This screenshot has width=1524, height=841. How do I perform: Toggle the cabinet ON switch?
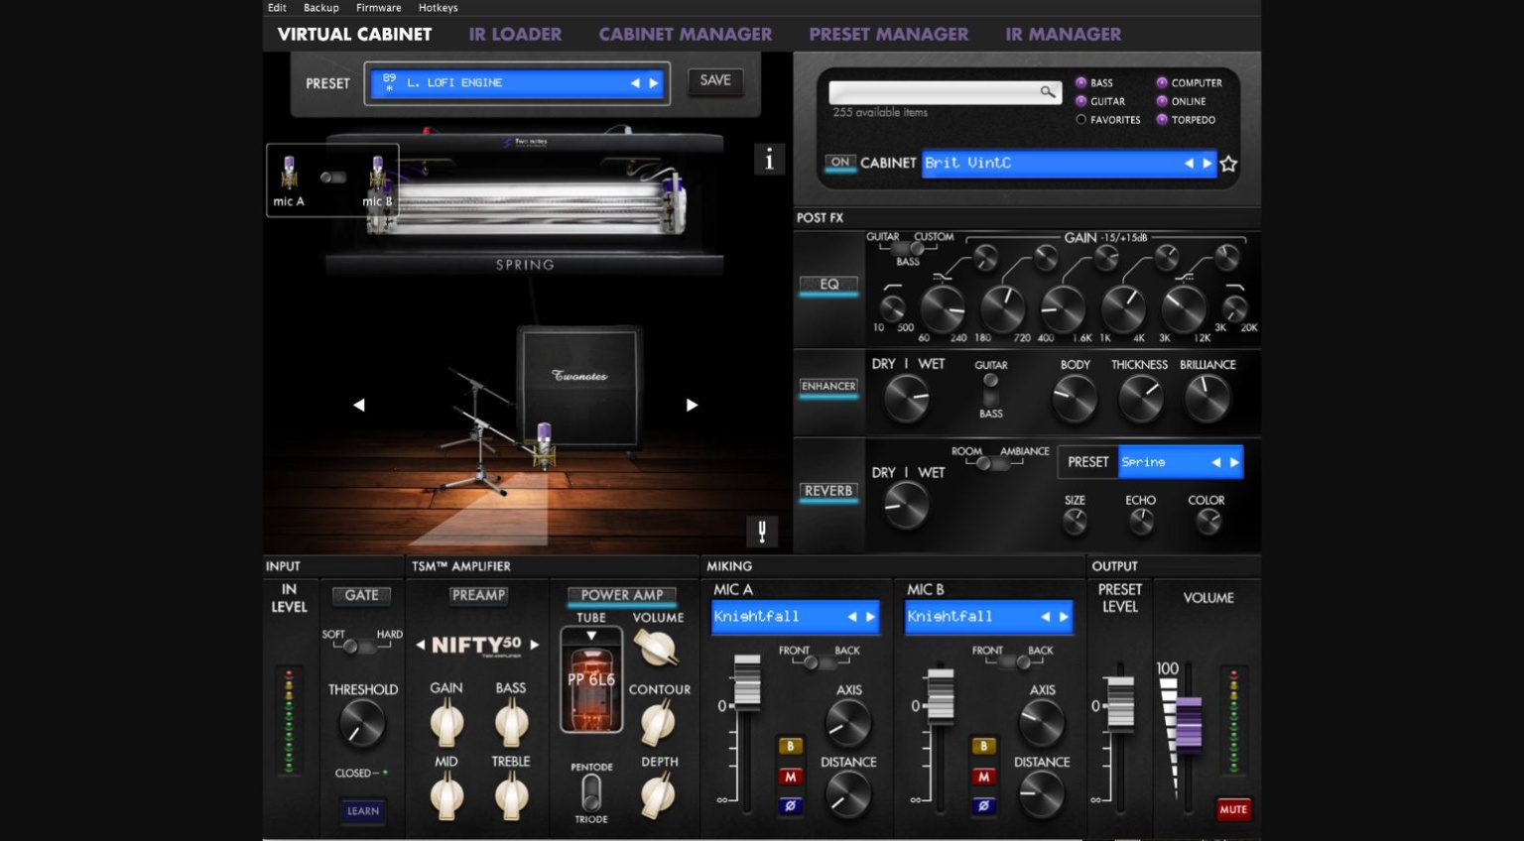839,164
